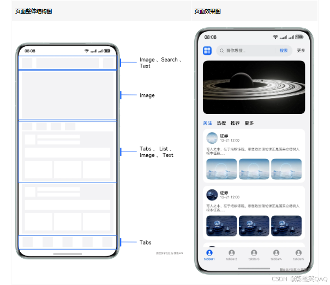
Task: Open the middle dark-blue image in second post
Action: point(254,226)
